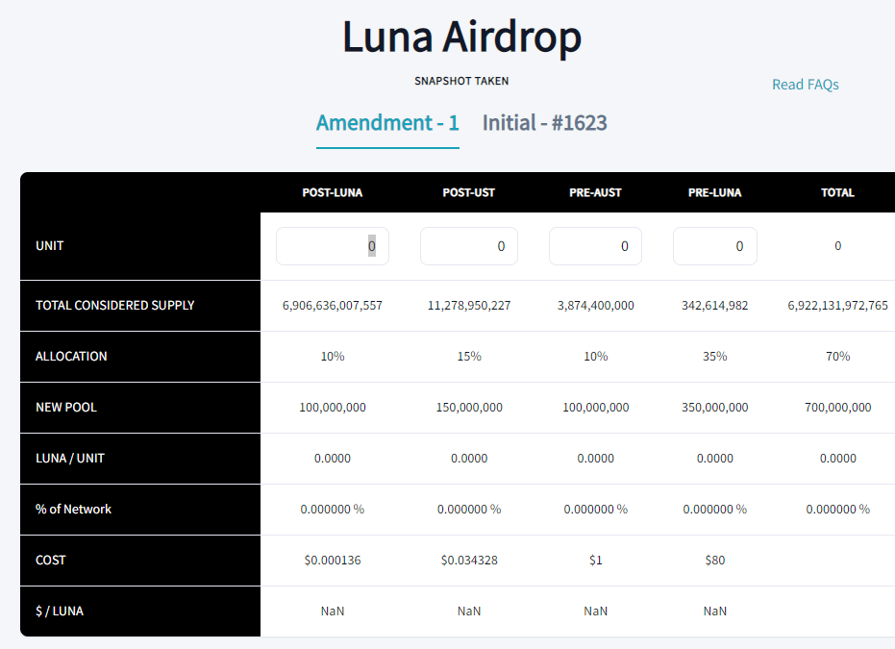Click the PRE-LUNA $ / LUNA NaN cell
This screenshot has width=895, height=649.
coord(714,612)
